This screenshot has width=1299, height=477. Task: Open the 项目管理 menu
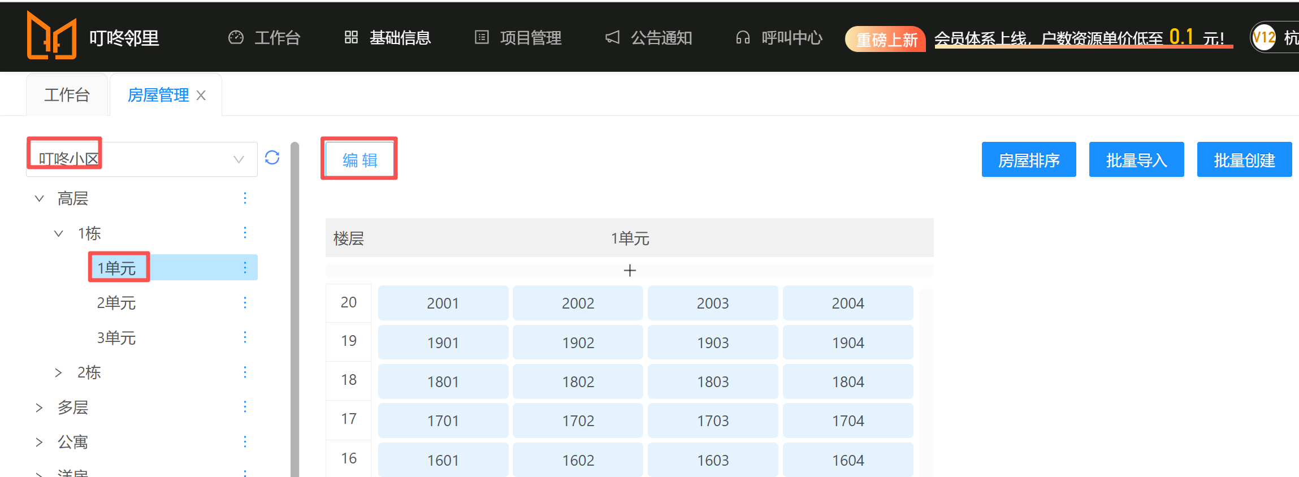(518, 38)
